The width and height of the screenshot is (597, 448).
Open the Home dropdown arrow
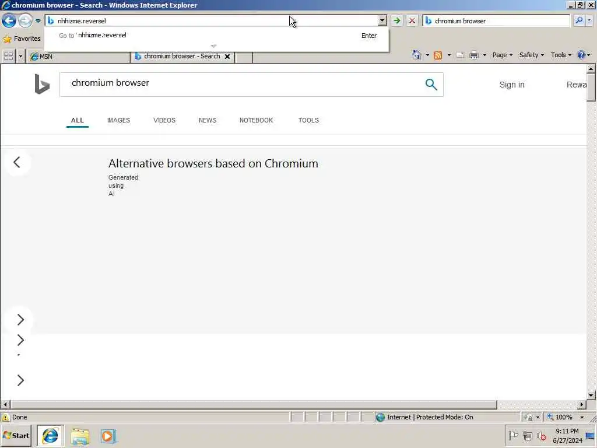tap(427, 55)
